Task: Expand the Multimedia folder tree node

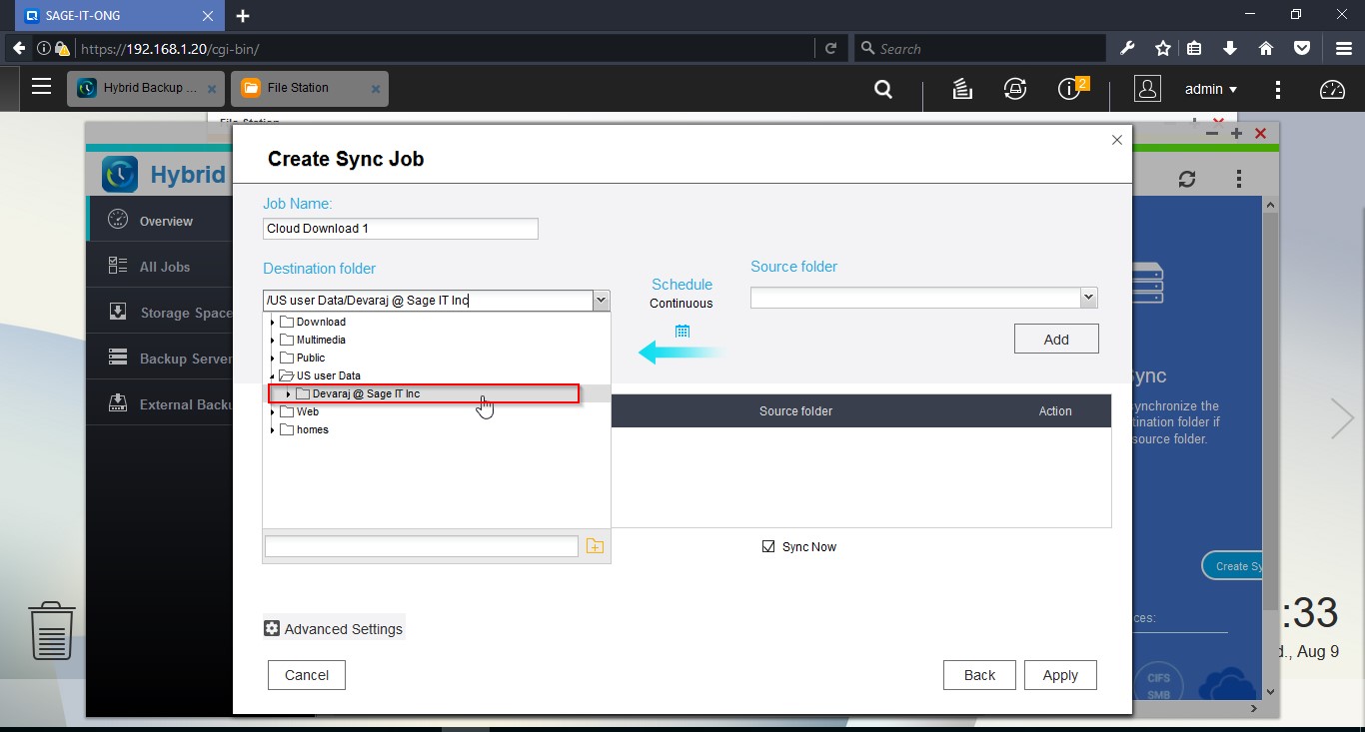Action: click(x=272, y=341)
